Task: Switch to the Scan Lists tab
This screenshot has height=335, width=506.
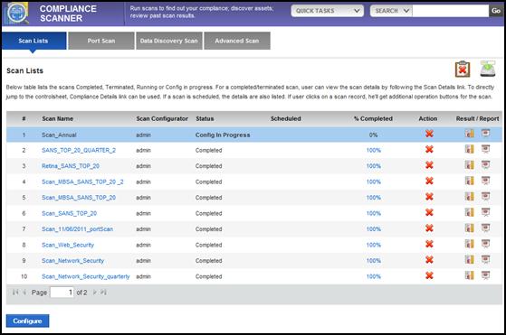Action: pos(33,41)
